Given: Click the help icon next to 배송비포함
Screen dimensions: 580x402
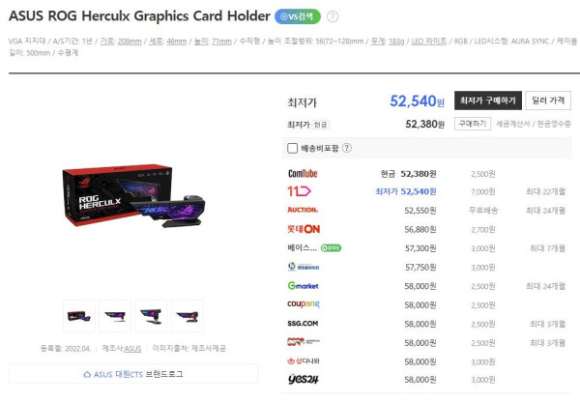Looking at the screenshot, I should click(x=347, y=148).
